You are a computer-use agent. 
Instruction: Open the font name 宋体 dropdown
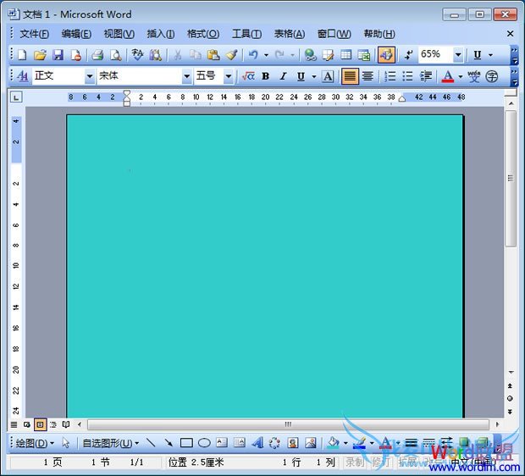tap(187, 76)
